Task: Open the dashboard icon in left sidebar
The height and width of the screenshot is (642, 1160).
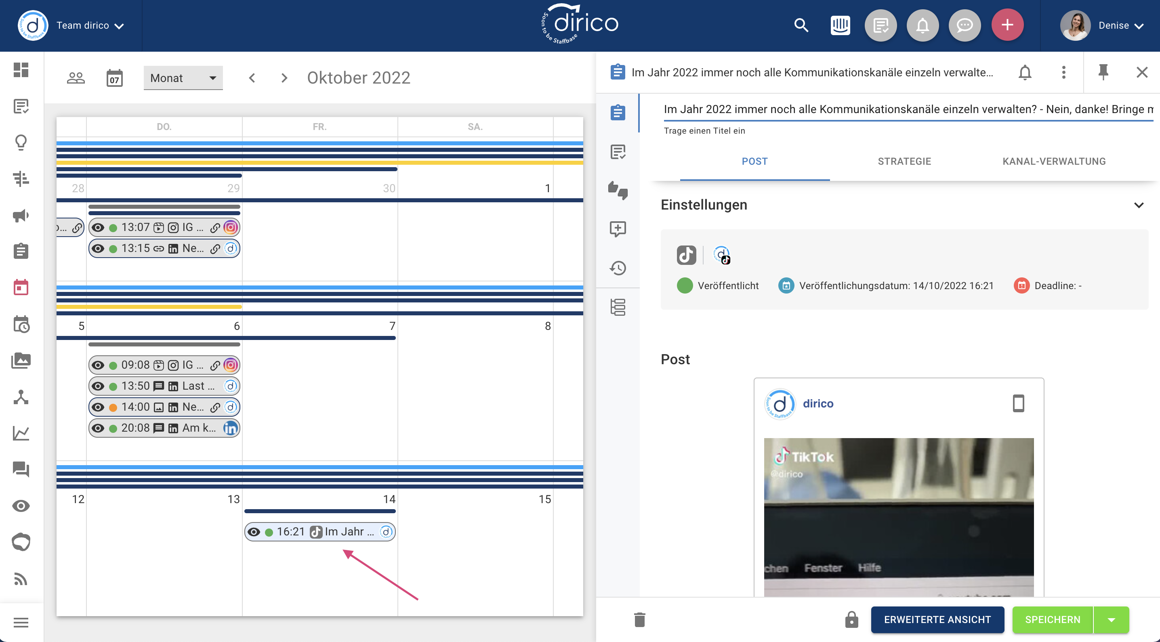Action: click(21, 70)
